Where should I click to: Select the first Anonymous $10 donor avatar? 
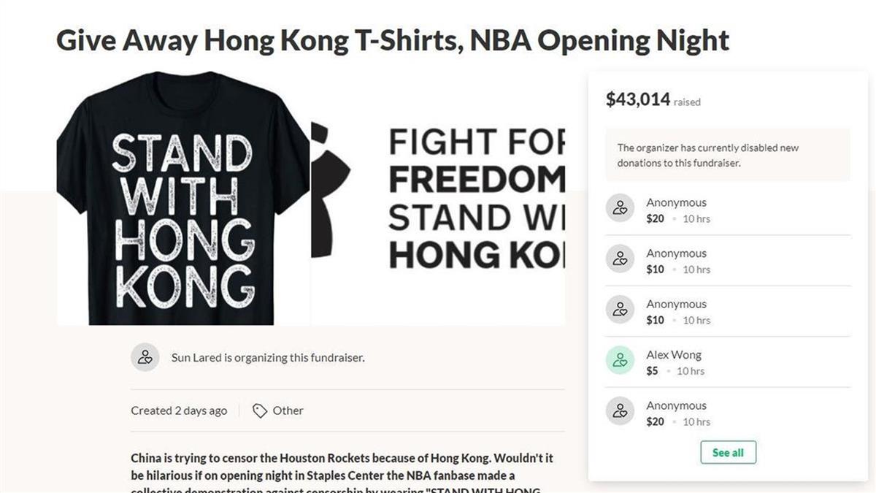click(x=620, y=259)
